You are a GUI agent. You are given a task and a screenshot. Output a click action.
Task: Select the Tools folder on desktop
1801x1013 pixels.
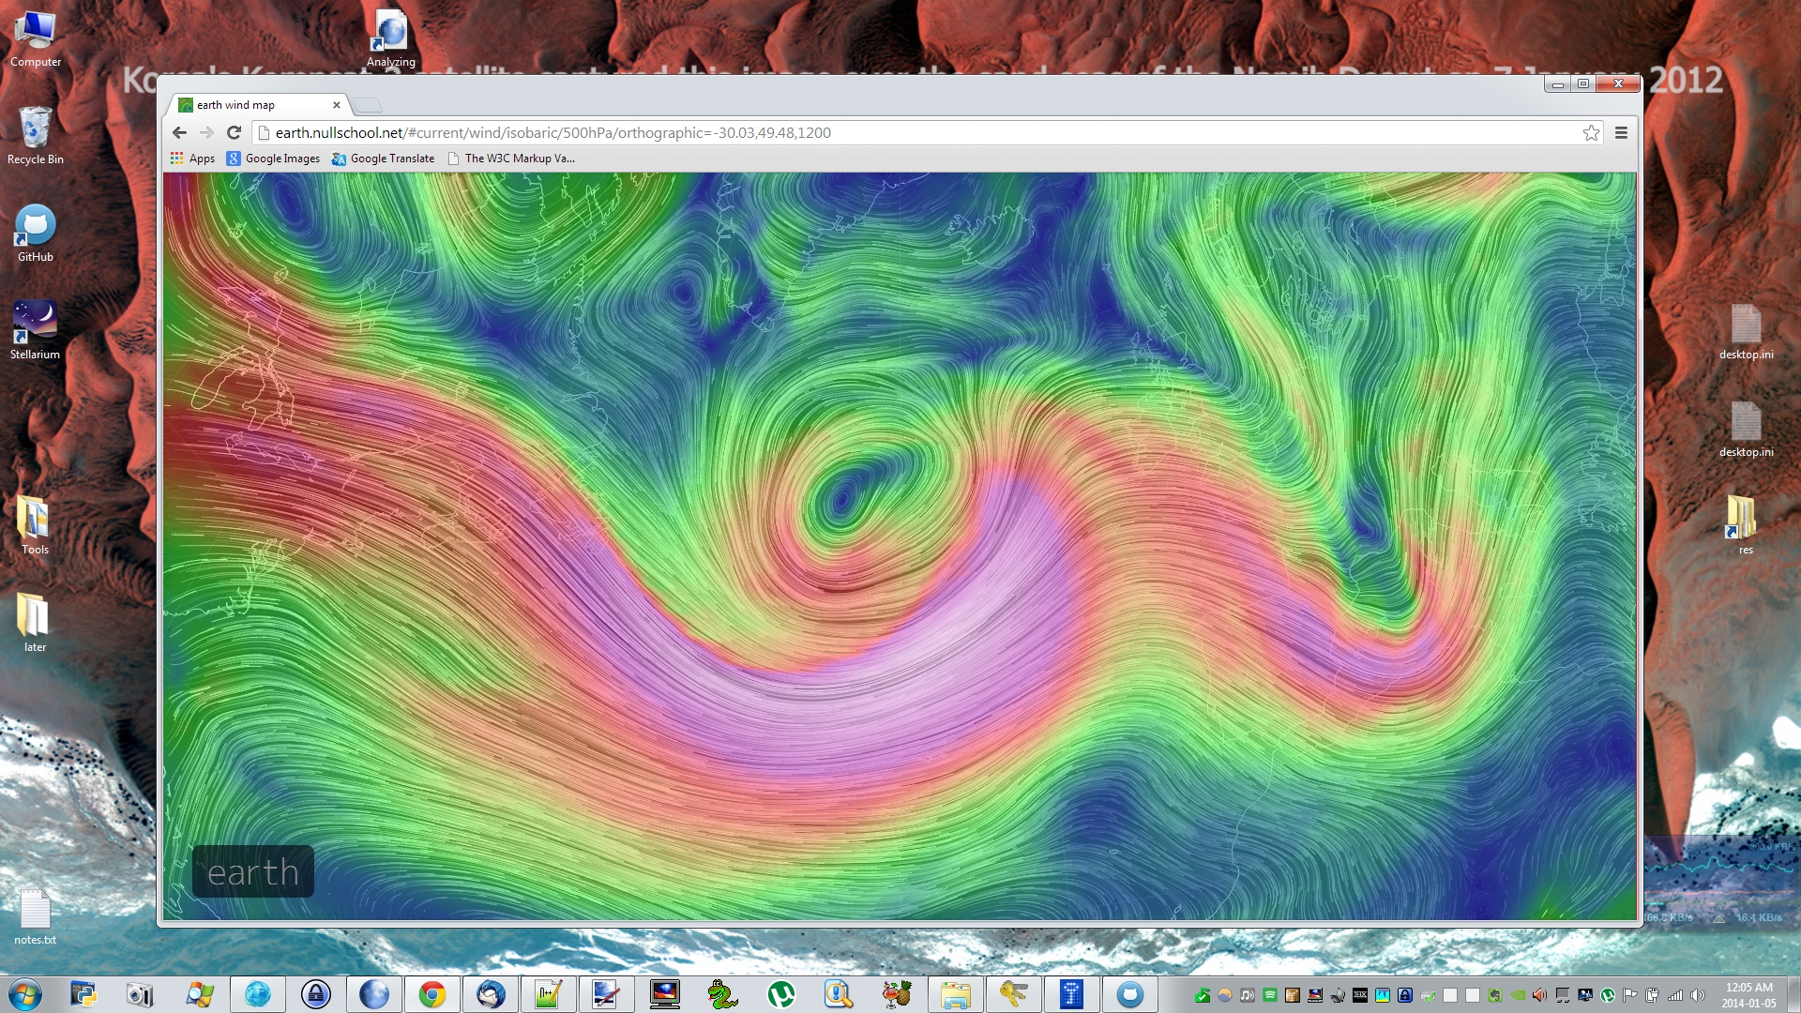pos(35,525)
